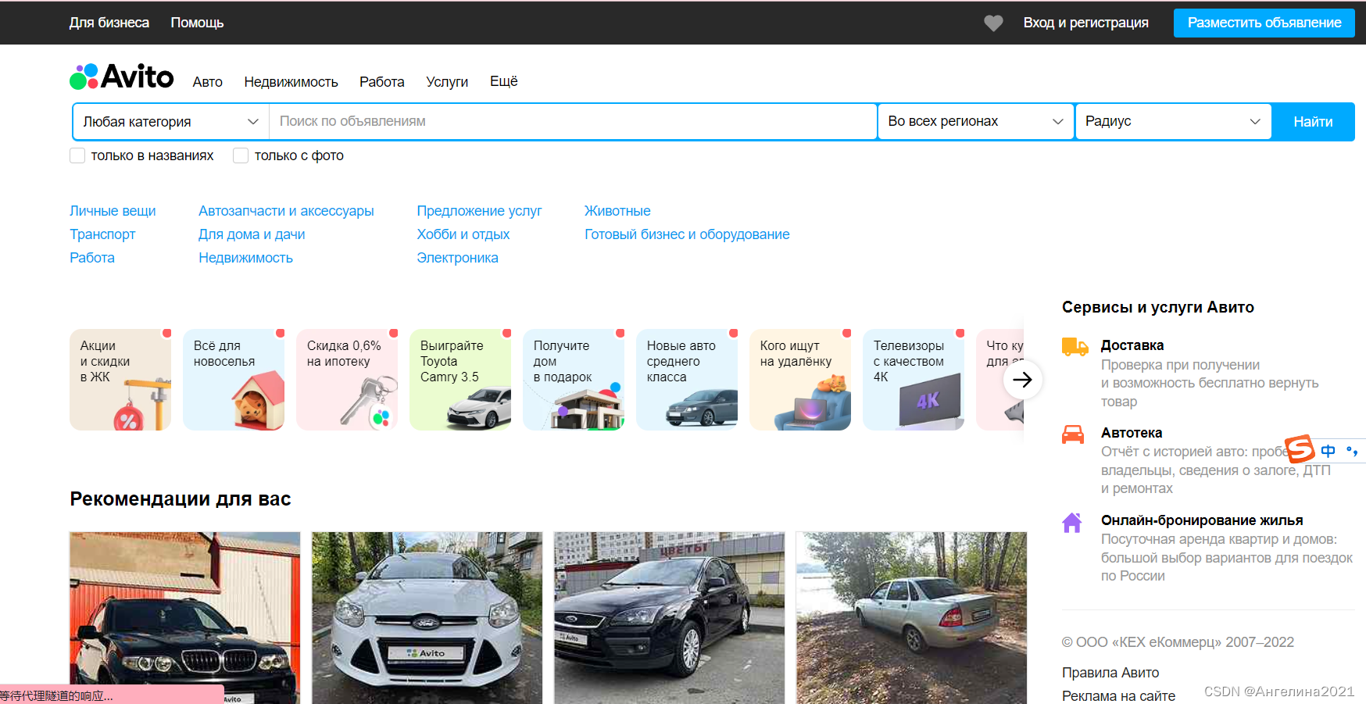The image size is (1366, 704).
Task: Click the blue 中 language indicator icon
Action: pos(1328,451)
